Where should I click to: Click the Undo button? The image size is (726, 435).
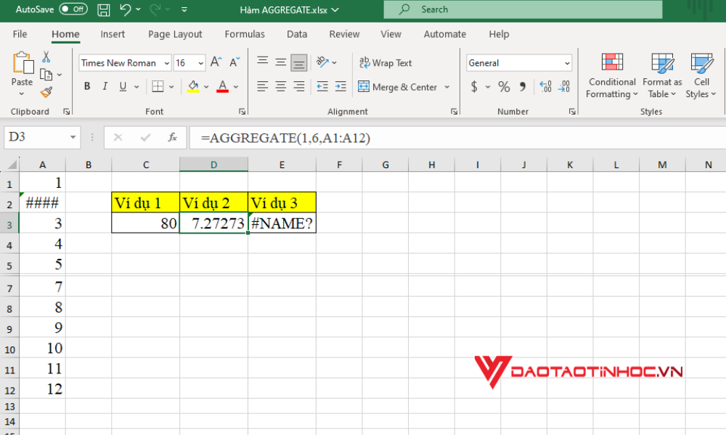[127, 9]
